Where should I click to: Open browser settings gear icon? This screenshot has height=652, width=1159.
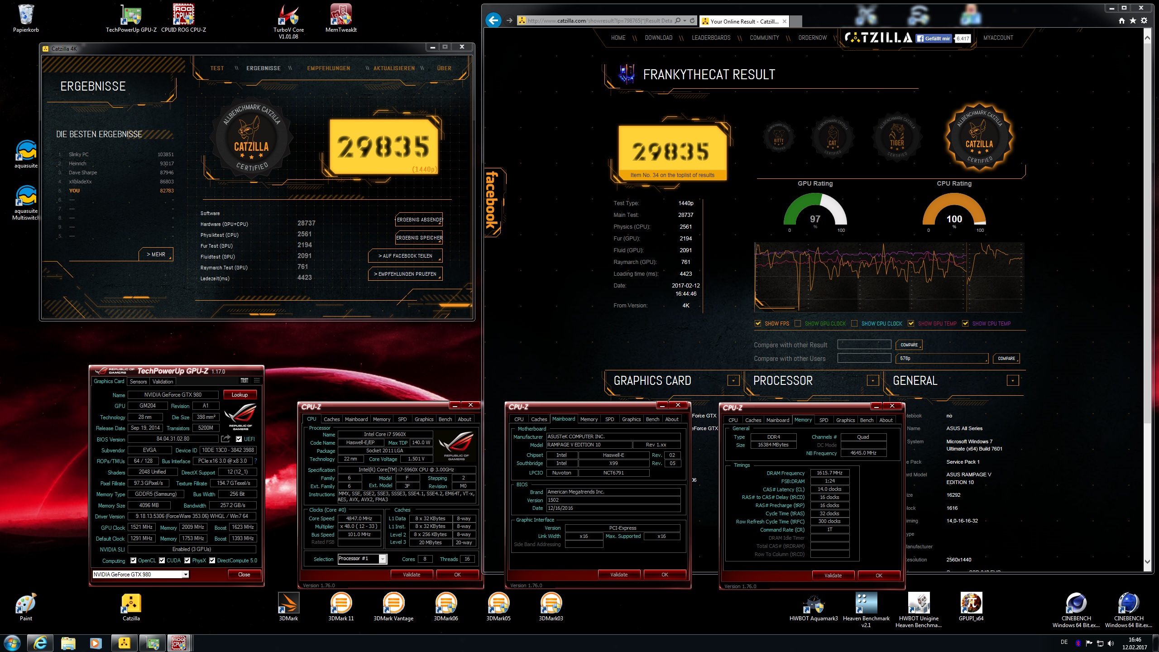[1144, 21]
